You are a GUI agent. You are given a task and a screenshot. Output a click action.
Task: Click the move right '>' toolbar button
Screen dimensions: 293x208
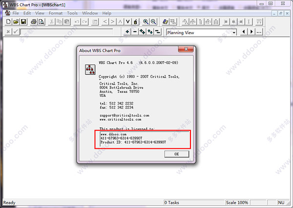point(112,22)
